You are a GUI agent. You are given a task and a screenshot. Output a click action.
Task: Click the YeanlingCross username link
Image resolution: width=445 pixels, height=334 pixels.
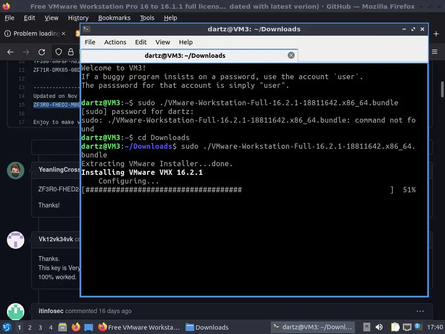(59, 170)
